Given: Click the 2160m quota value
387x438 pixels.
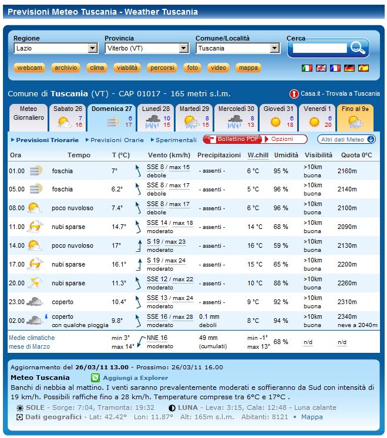Looking at the screenshot, I should tap(347, 171).
